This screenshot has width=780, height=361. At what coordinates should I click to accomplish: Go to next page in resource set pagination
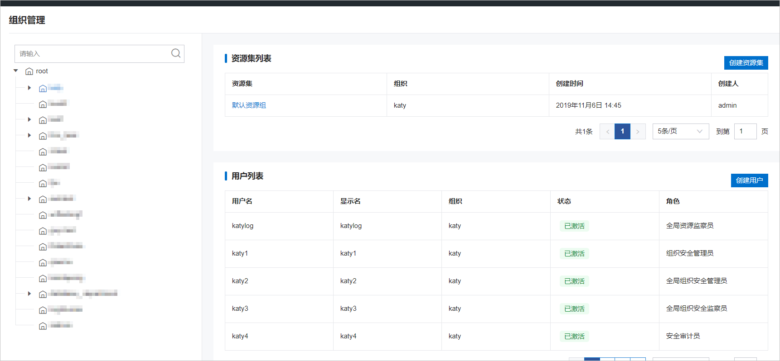[x=638, y=131]
